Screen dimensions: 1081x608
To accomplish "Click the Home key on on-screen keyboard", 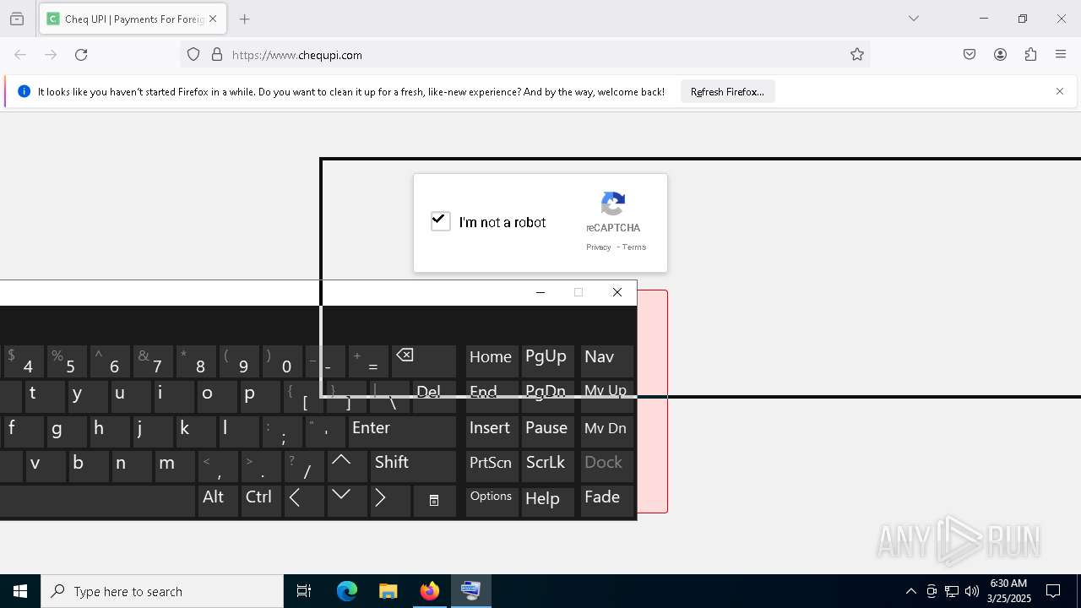I will [x=492, y=361].
